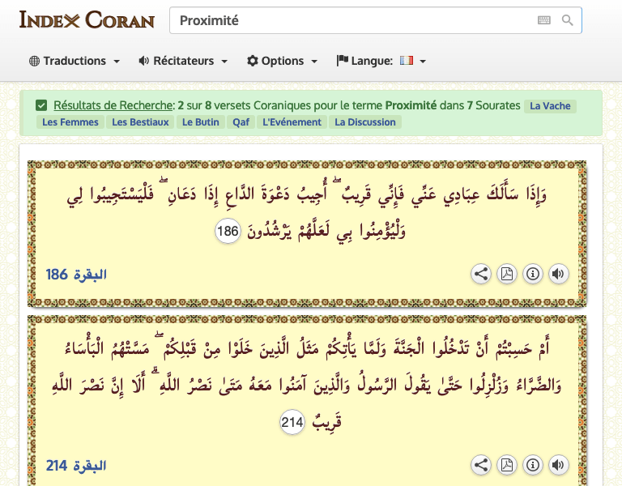The width and height of the screenshot is (622, 486).
Task: Focus the search field containing Proximité
Action: click(348, 20)
